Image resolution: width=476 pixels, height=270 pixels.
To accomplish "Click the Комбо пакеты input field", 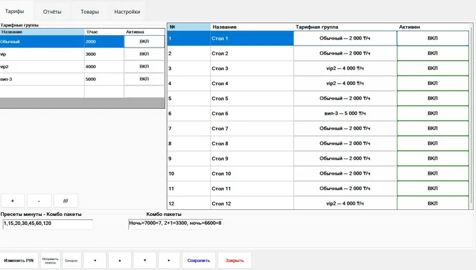I will click(176, 224).
